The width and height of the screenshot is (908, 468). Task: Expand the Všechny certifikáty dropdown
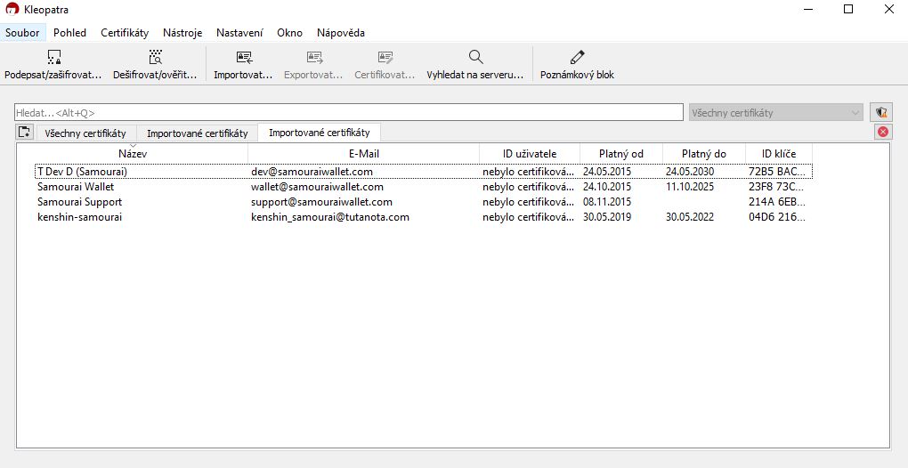pos(776,113)
